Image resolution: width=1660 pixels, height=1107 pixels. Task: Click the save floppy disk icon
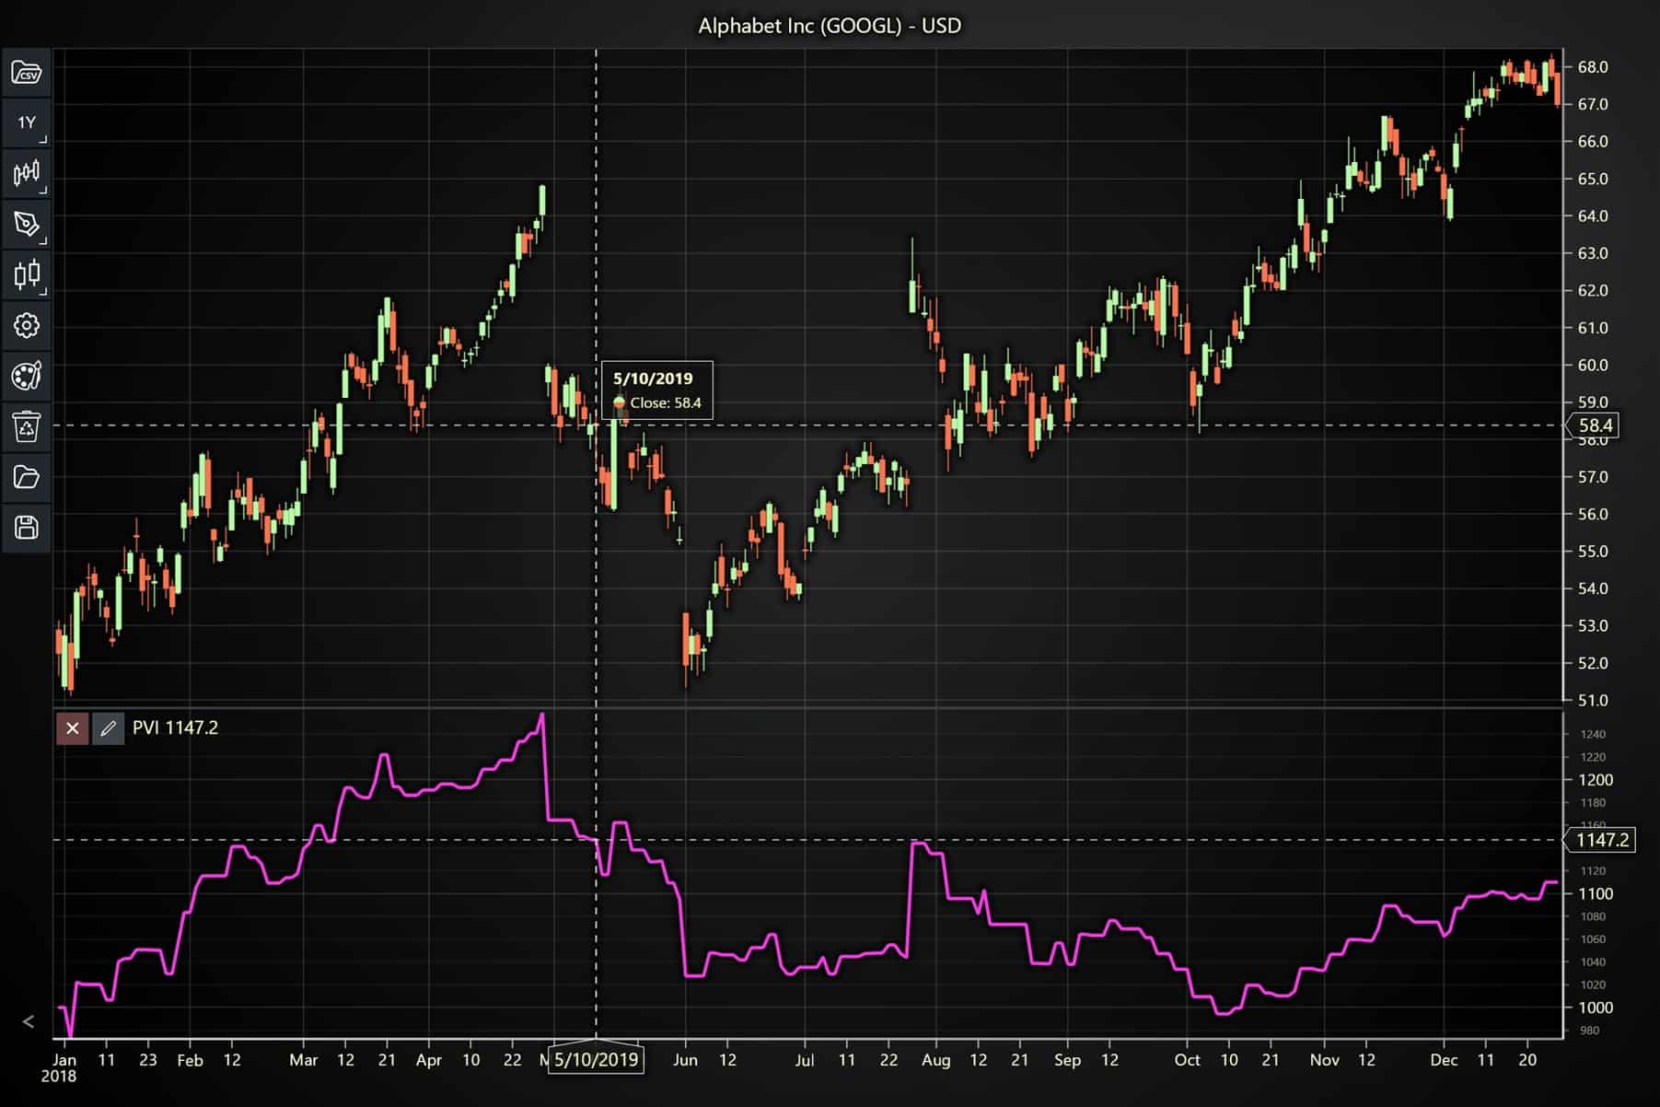click(x=26, y=528)
